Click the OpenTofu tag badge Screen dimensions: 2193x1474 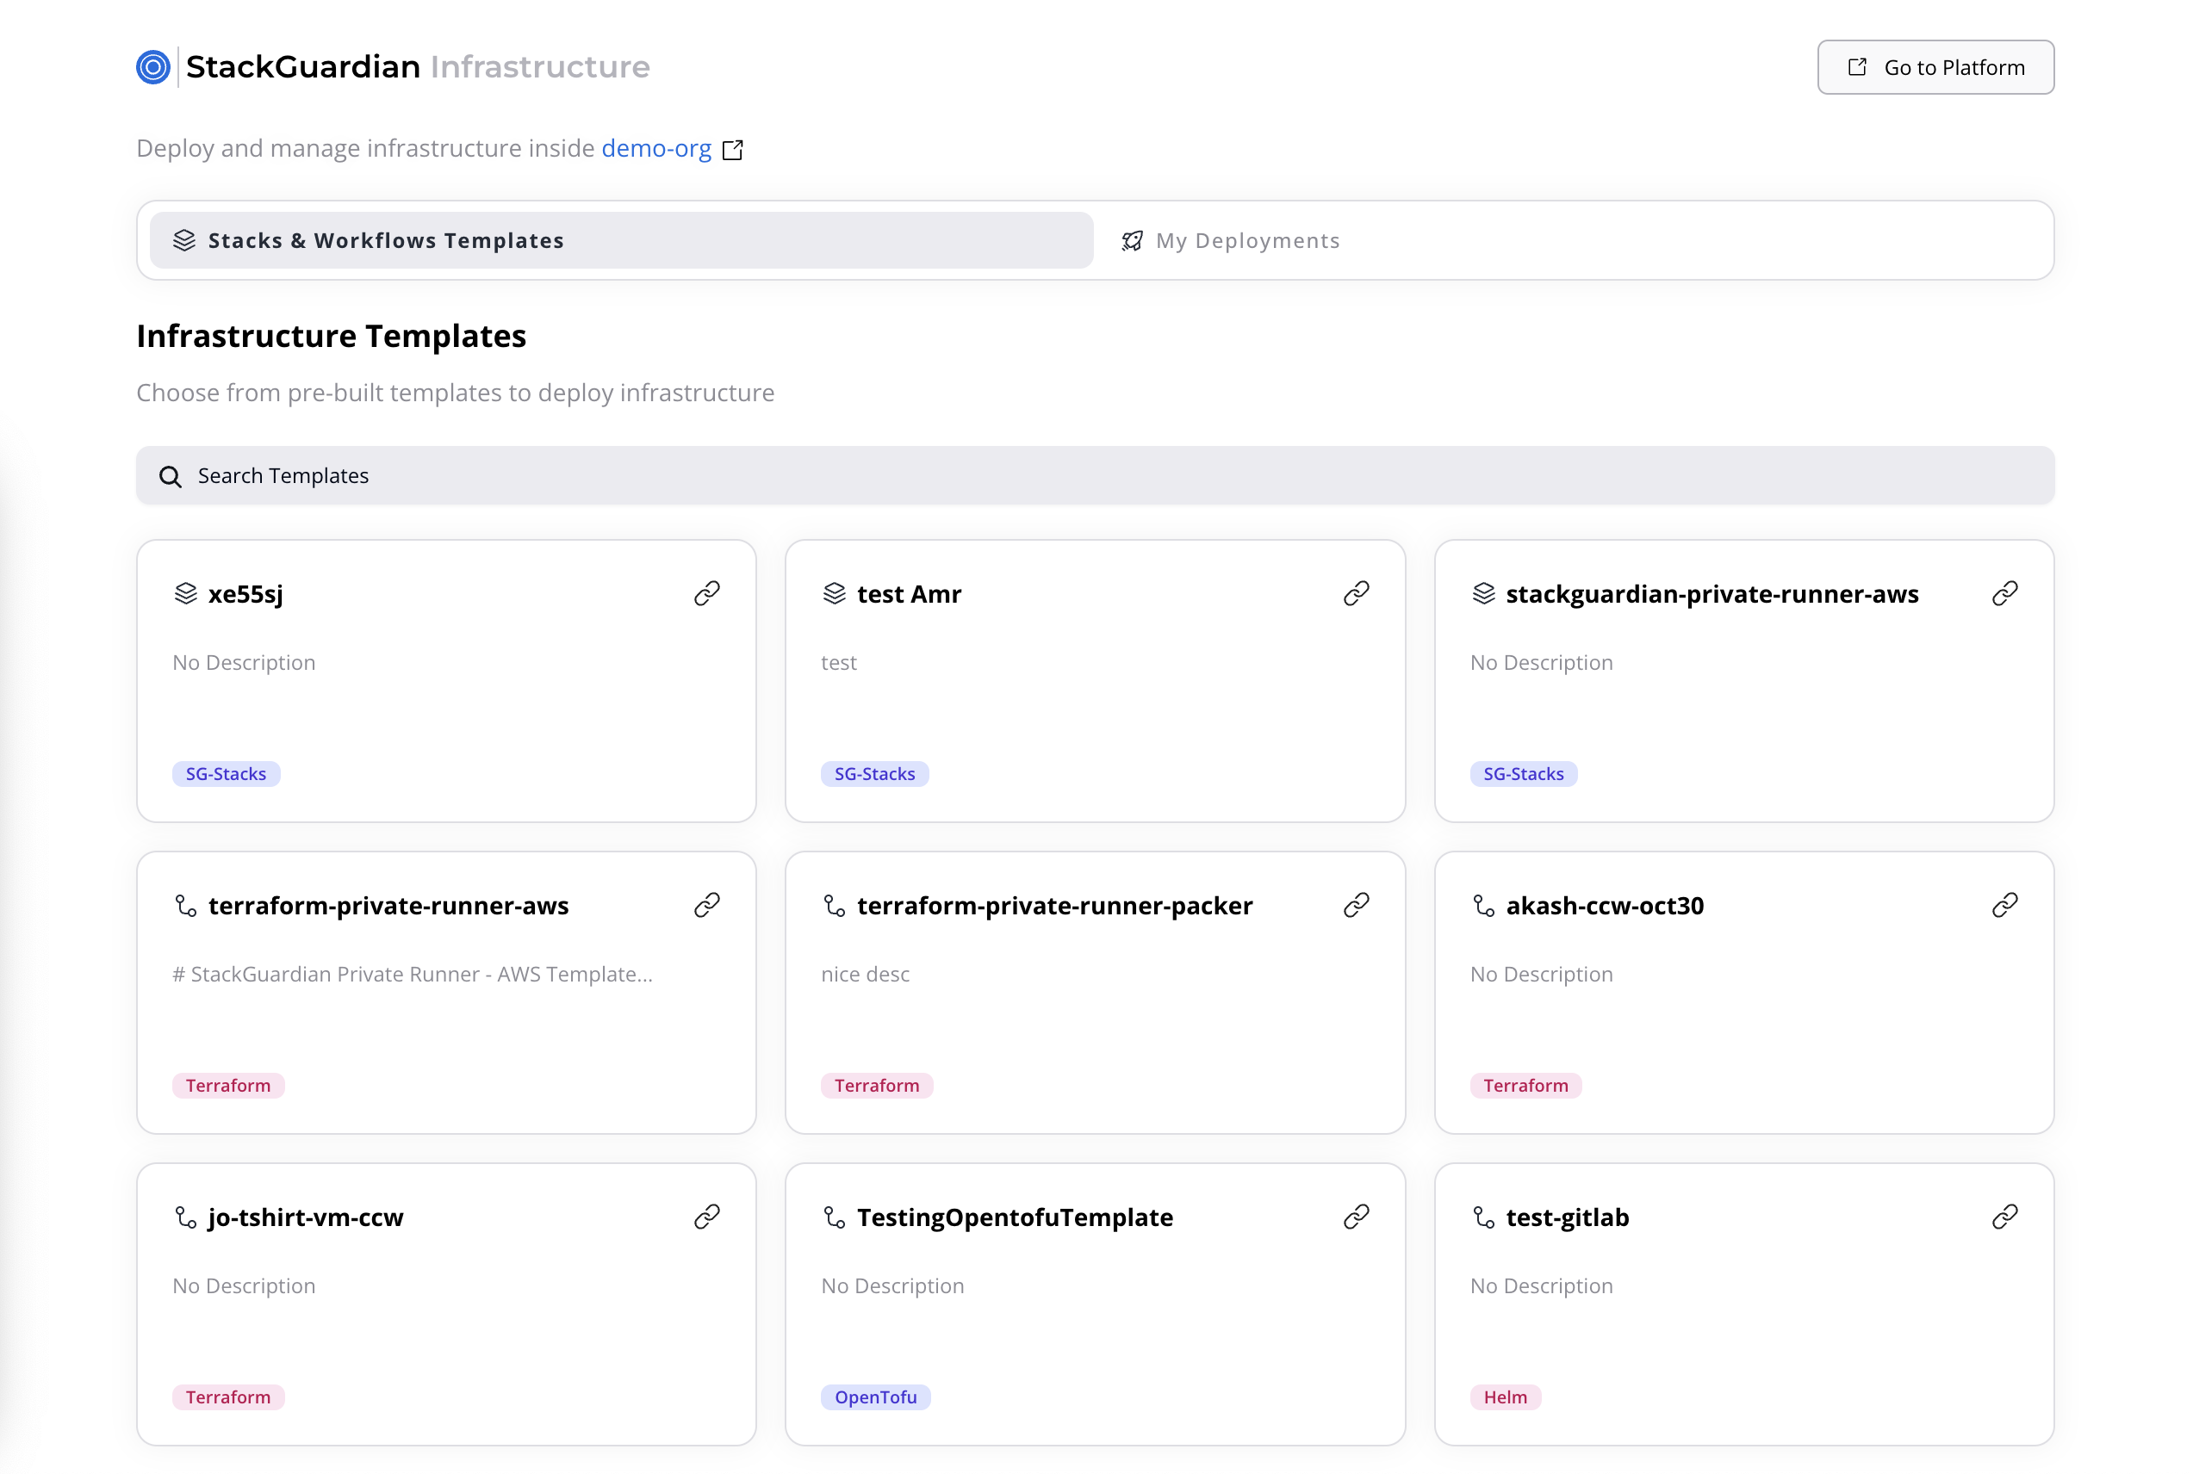pyautogui.click(x=874, y=1397)
